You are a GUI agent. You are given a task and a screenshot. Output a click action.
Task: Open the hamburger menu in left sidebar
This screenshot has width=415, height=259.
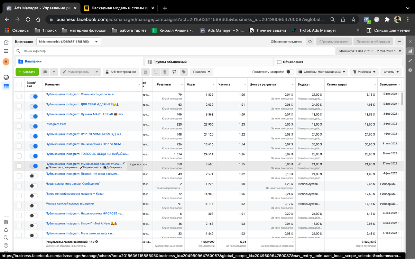[6, 51]
